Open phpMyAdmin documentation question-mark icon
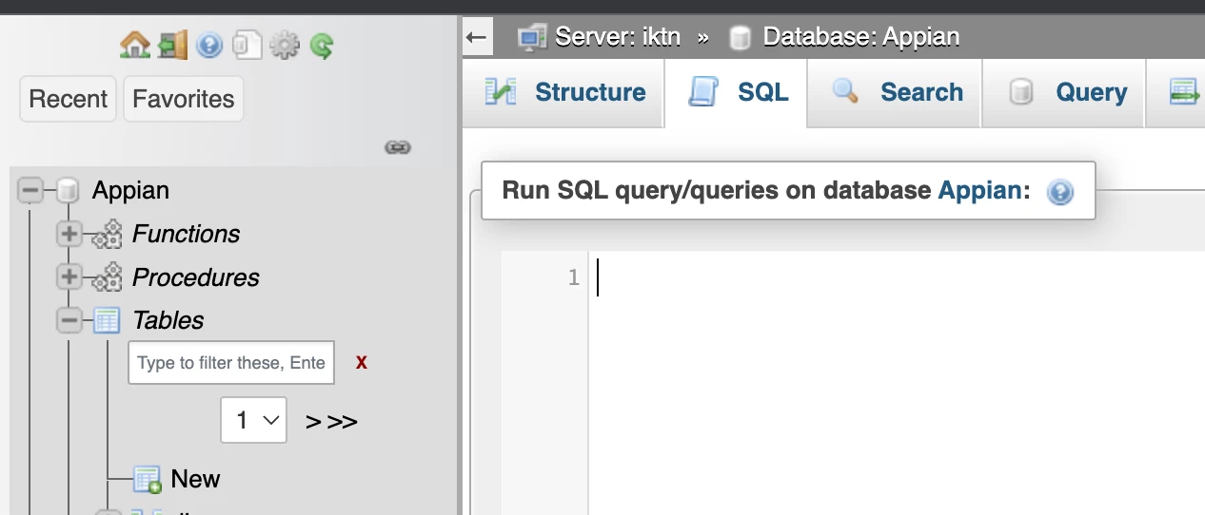This screenshot has height=515, width=1205. (x=209, y=45)
